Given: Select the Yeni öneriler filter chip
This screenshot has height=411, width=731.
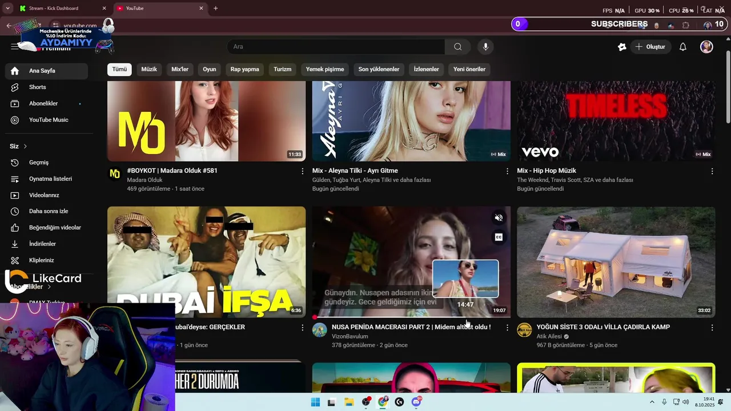Looking at the screenshot, I should [469, 70].
